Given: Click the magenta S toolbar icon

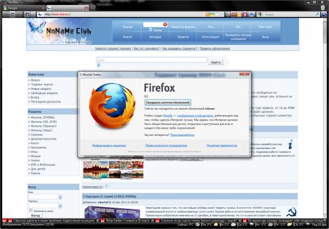Looking at the screenshot, I should tap(245, 14).
